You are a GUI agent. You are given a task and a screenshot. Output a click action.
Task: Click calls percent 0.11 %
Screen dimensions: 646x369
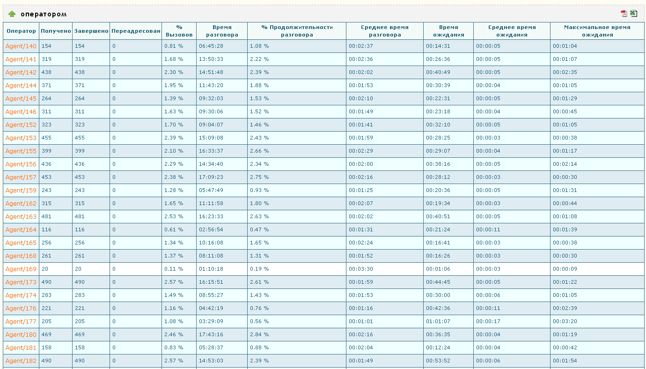point(174,269)
